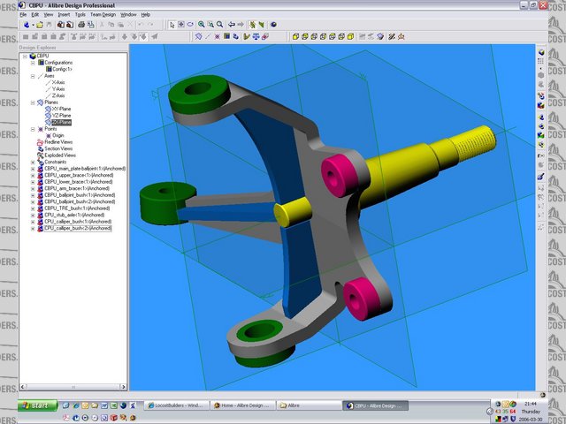Click the Exploded Views icon in tree
Image resolution: width=566 pixels, height=424 pixels.
[40, 155]
